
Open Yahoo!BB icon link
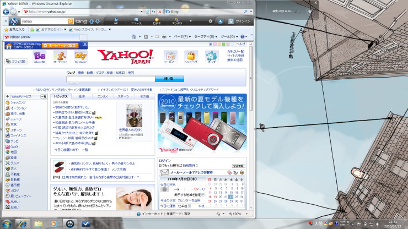tap(39, 57)
